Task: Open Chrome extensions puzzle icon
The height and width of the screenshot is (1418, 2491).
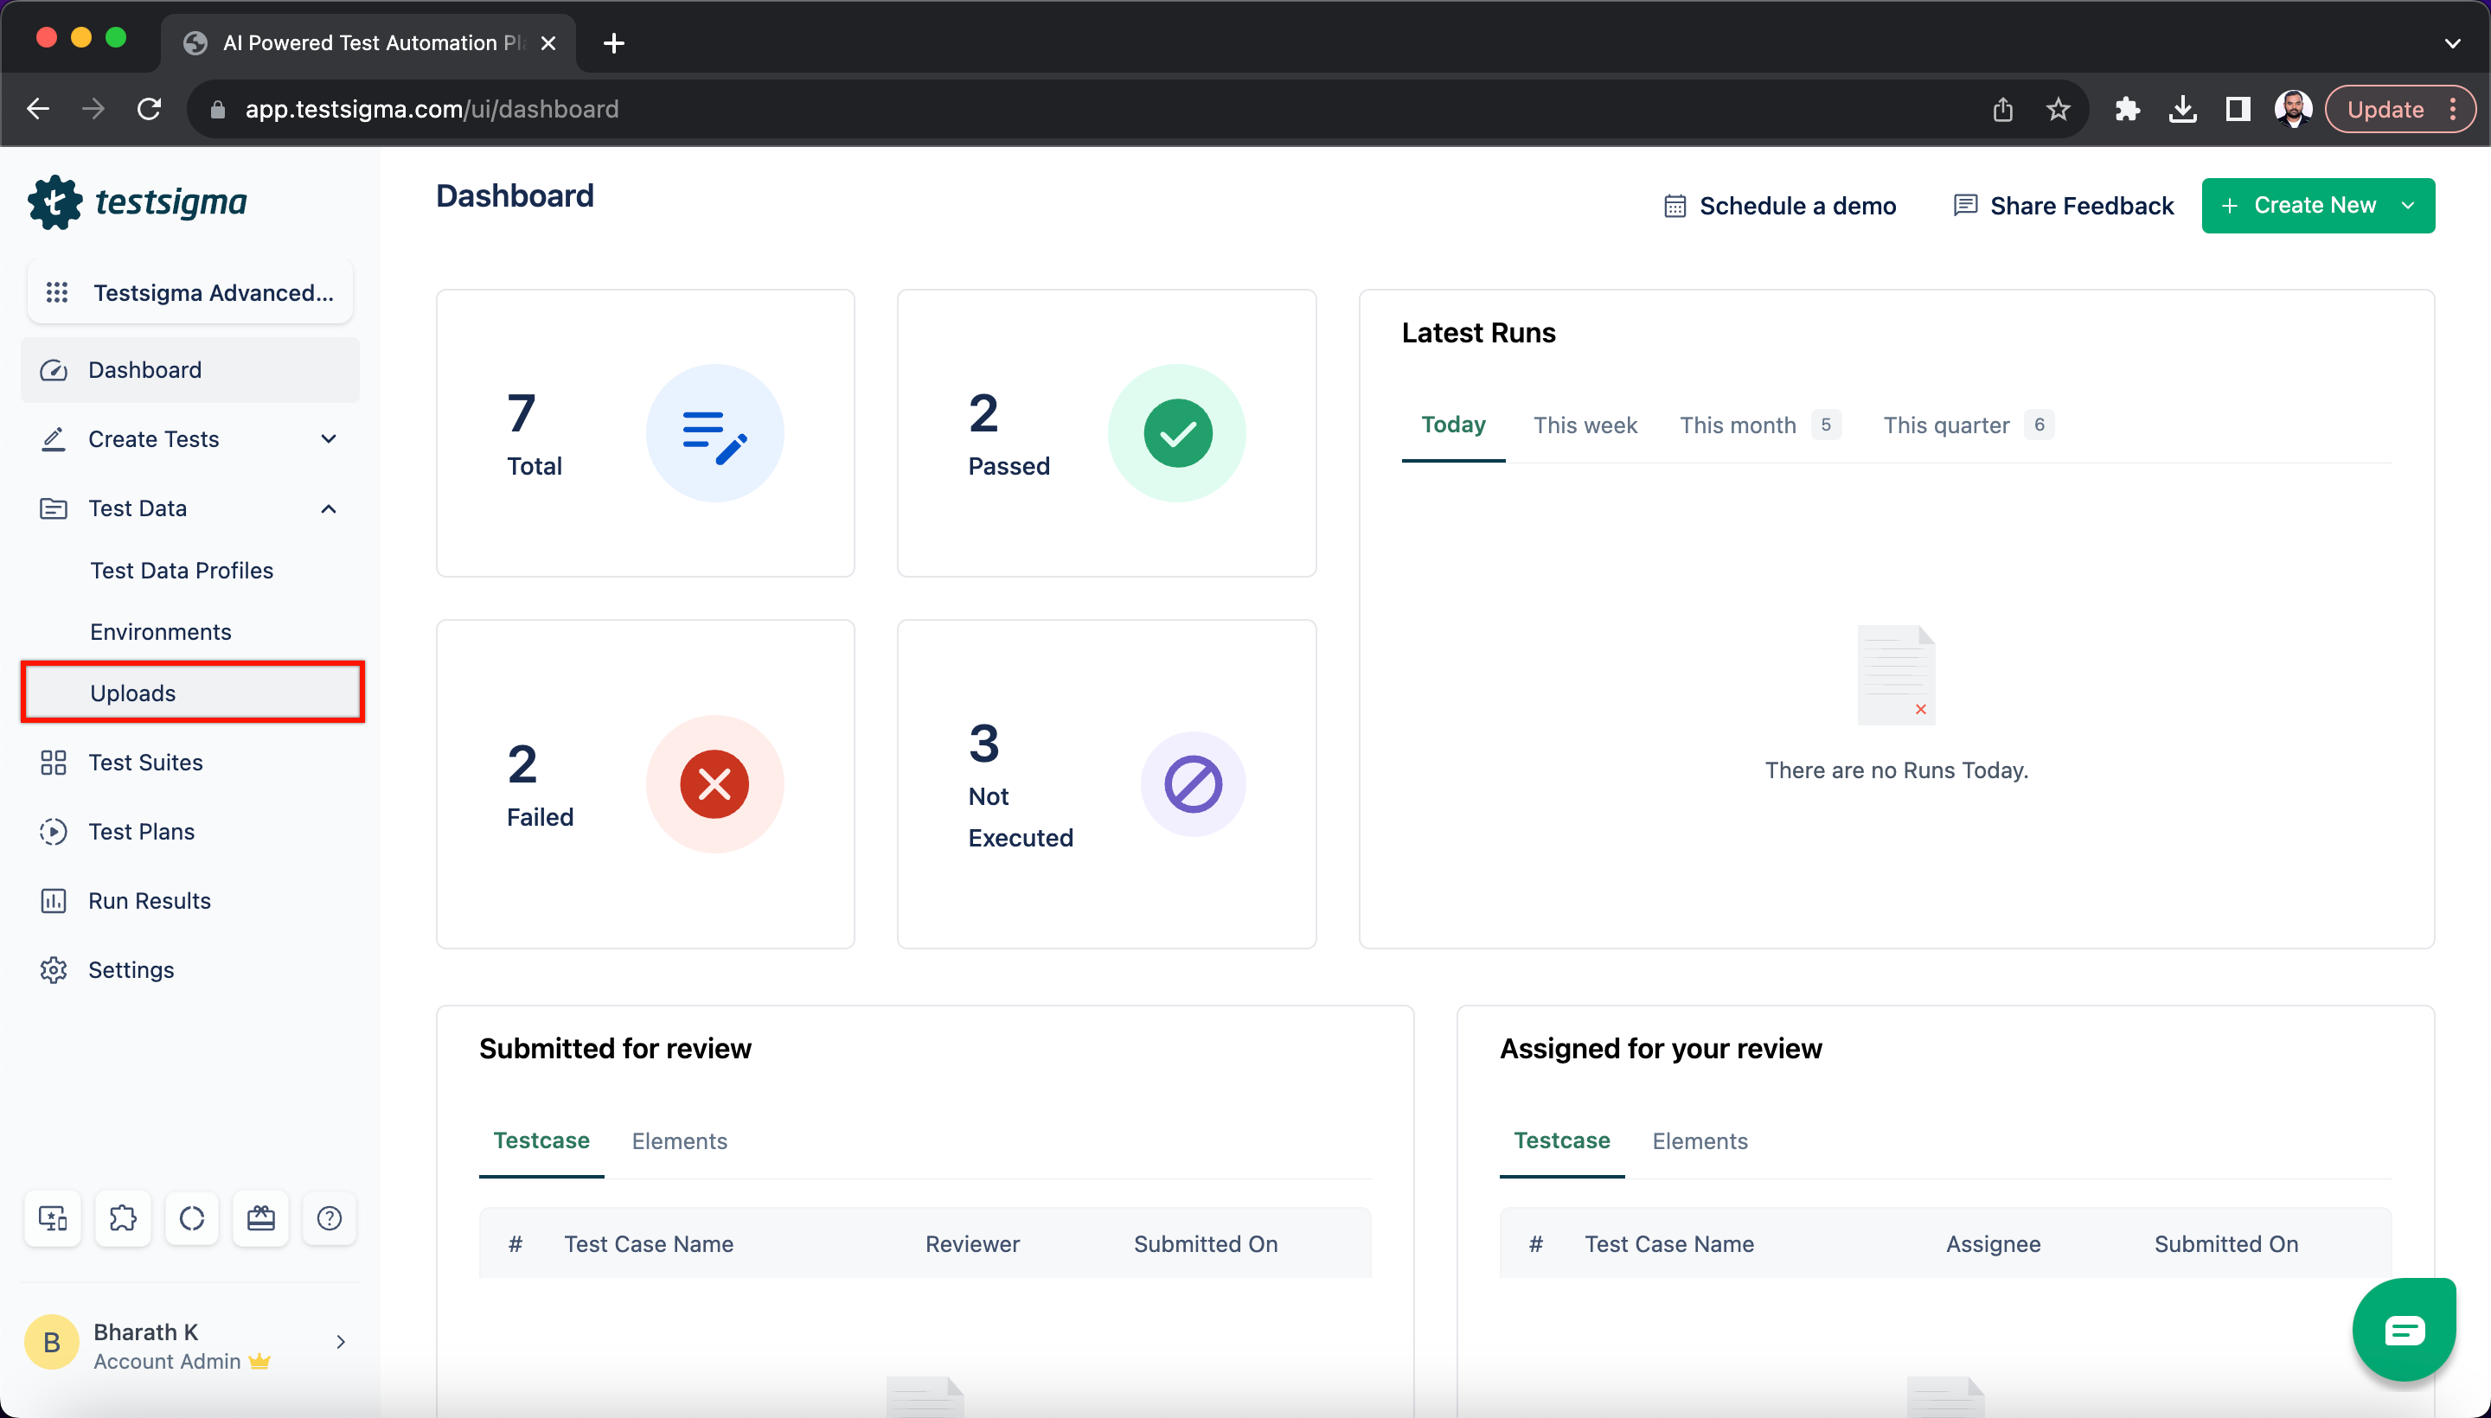Action: pyautogui.click(x=2127, y=109)
